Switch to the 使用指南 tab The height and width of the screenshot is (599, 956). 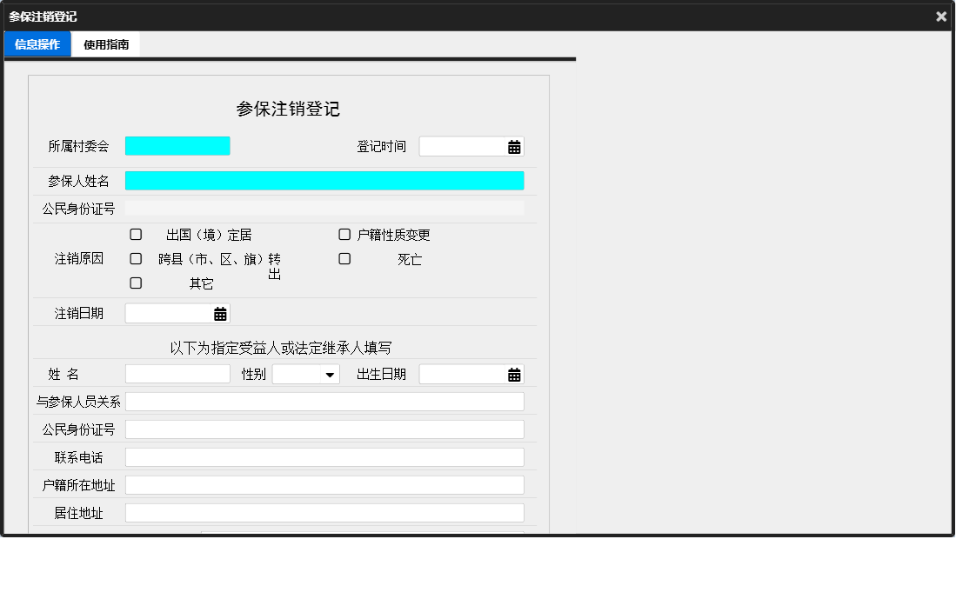(x=106, y=43)
